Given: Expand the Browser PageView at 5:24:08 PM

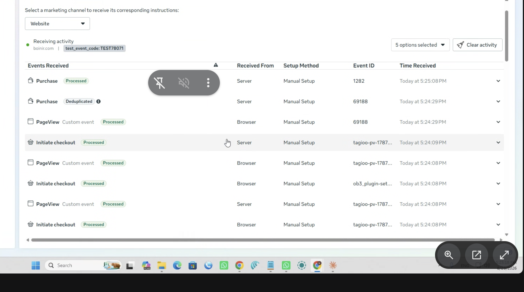Looking at the screenshot, I should pos(498,163).
